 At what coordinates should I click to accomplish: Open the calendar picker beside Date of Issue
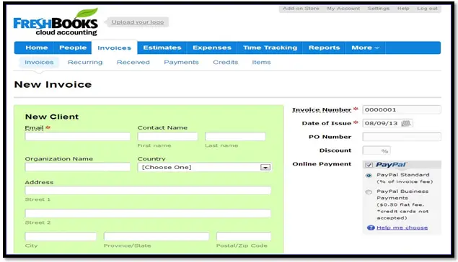pyautogui.click(x=406, y=123)
